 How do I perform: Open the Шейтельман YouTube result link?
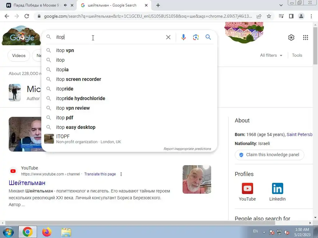(x=27, y=183)
